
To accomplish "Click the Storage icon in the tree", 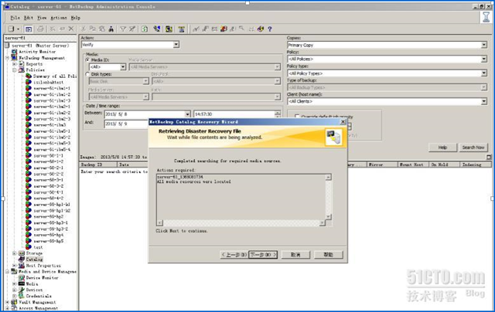I will (22, 253).
